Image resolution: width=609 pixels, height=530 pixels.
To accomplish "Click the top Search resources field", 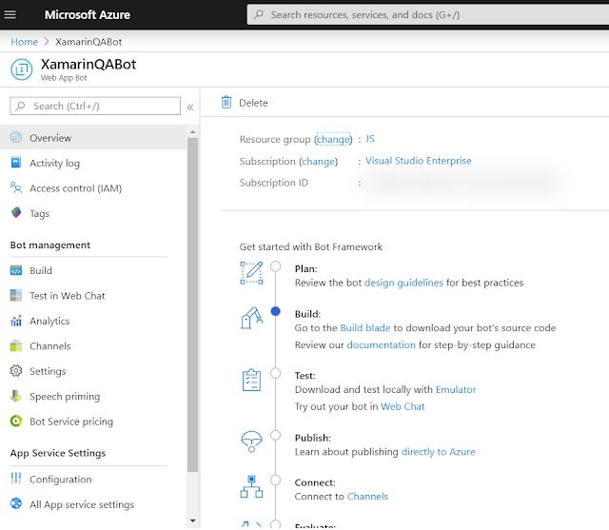I will (428, 15).
